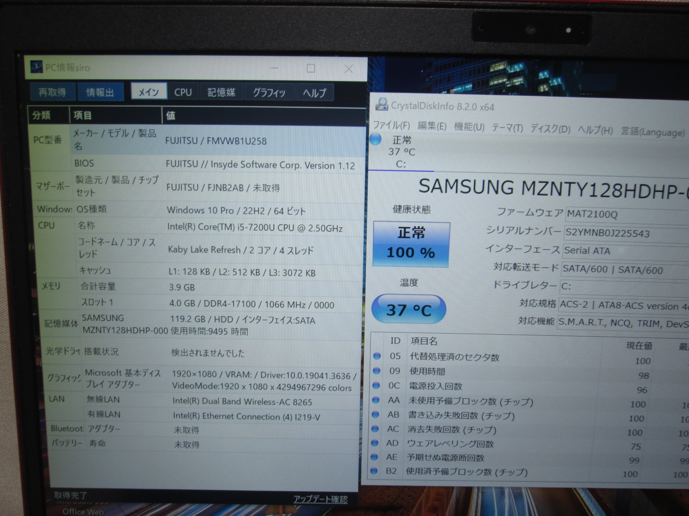This screenshot has height=516, width=689.
Task: Open the ヘルプ tab in PC情報siro
Action: [314, 93]
